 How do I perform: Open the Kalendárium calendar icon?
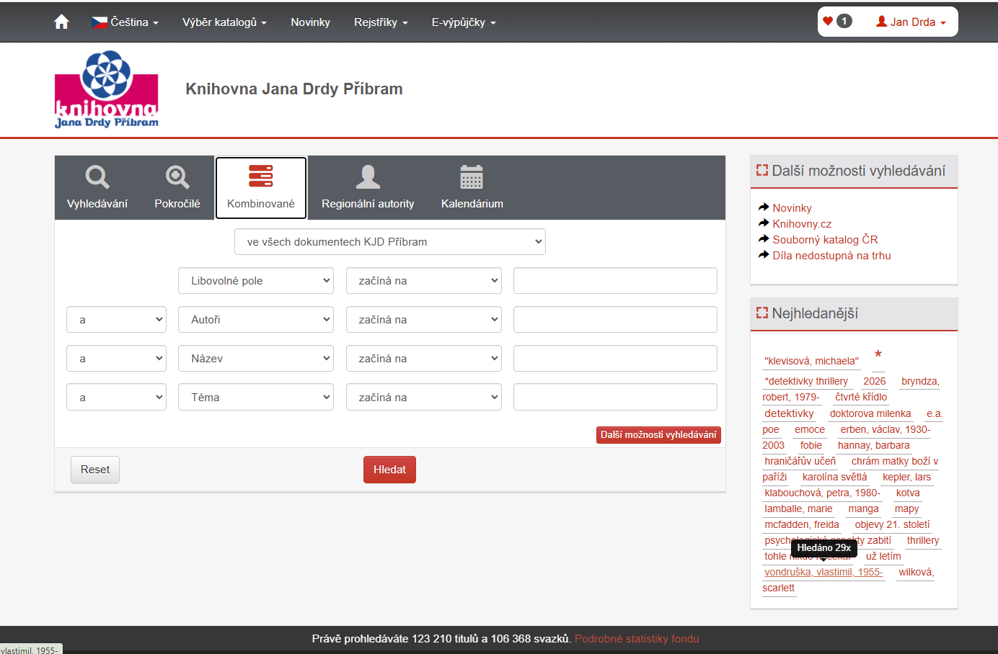click(472, 176)
